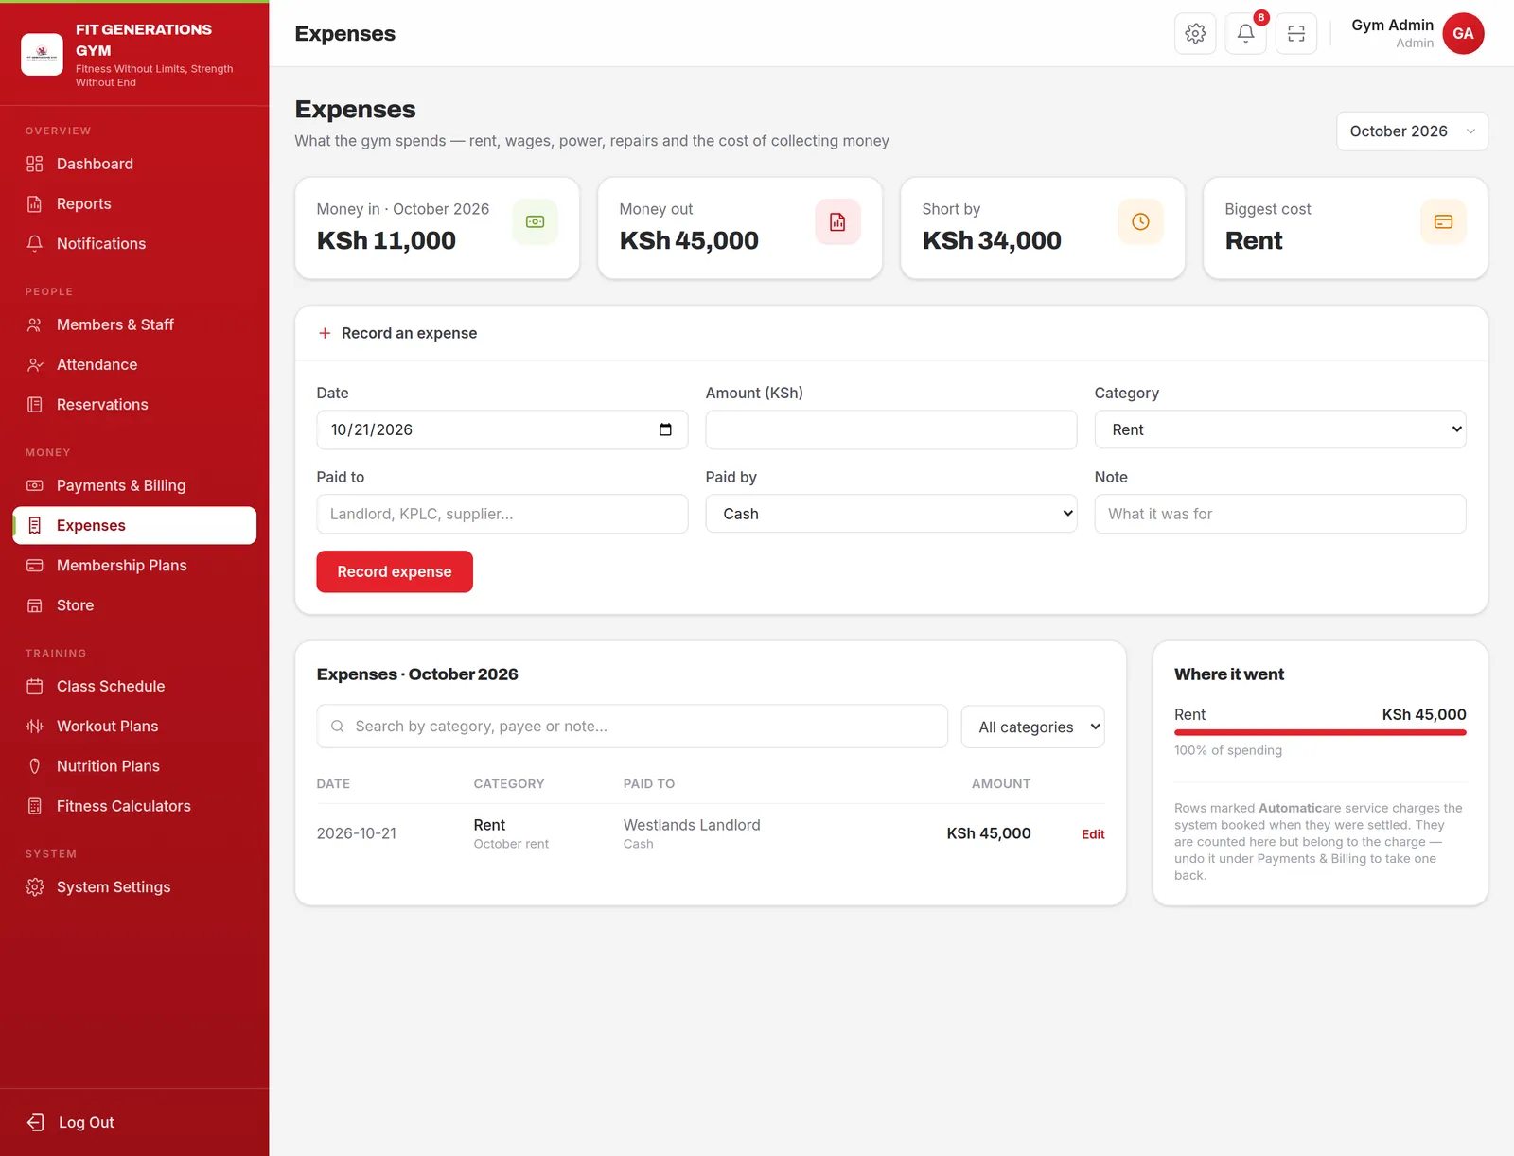This screenshot has width=1514, height=1156.
Task: Click the Dashboard grid icon in sidebar
Action: (35, 164)
